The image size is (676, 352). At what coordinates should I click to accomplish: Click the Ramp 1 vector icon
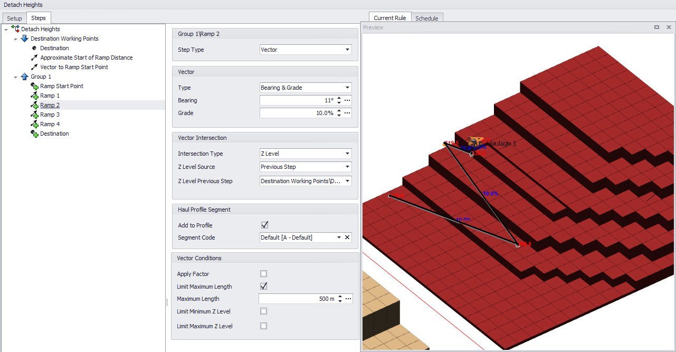coord(35,96)
